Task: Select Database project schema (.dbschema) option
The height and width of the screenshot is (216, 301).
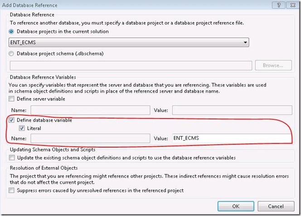Action: (x=12, y=54)
